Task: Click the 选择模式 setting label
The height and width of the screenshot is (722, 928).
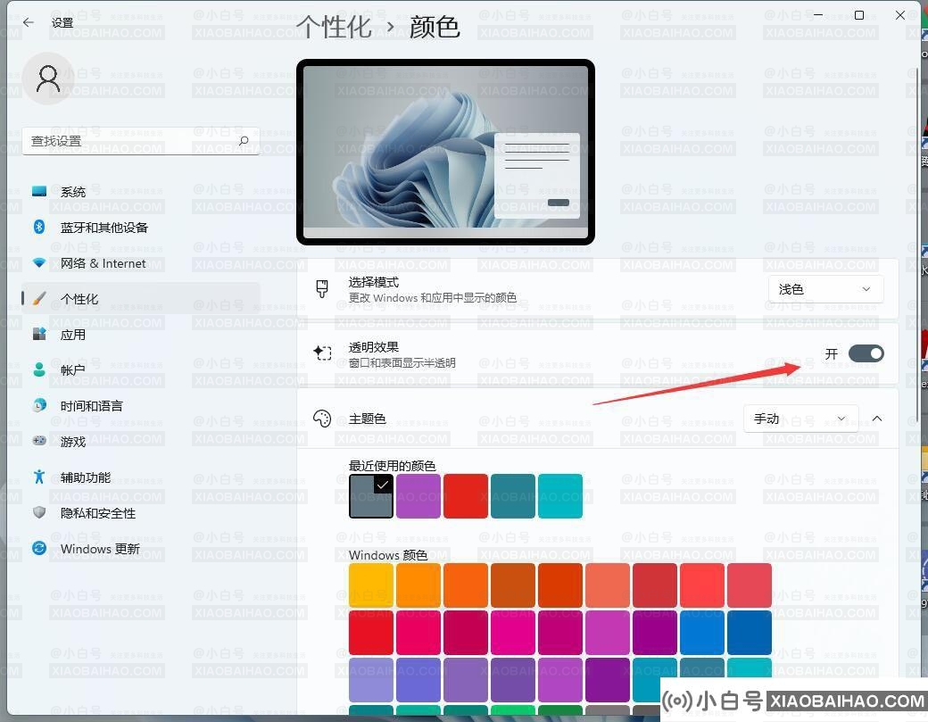Action: tap(374, 282)
